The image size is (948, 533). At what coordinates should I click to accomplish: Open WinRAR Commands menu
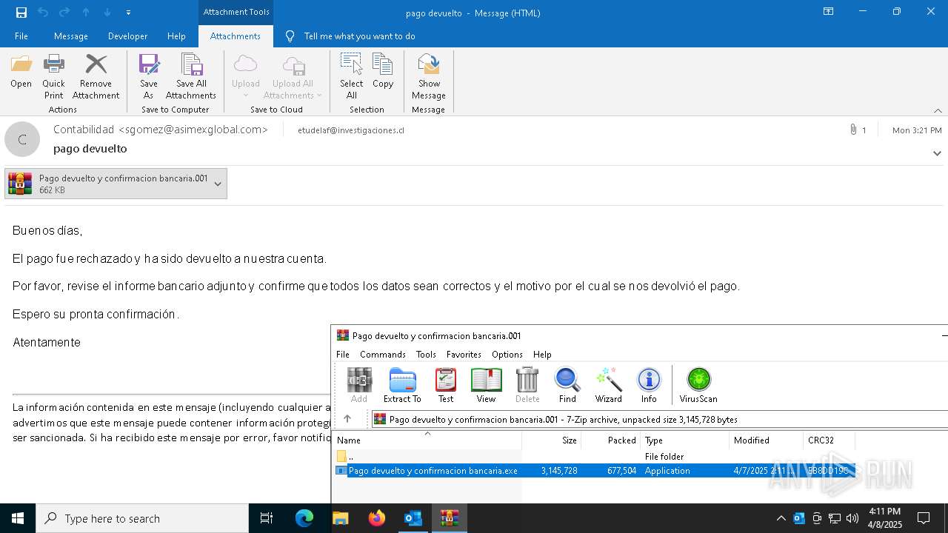click(x=383, y=355)
